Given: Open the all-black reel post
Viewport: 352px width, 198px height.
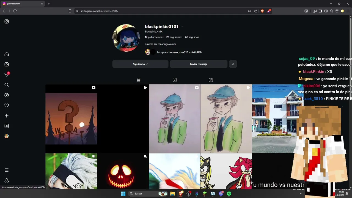Looking at the screenshot, I should (x=123, y=119).
